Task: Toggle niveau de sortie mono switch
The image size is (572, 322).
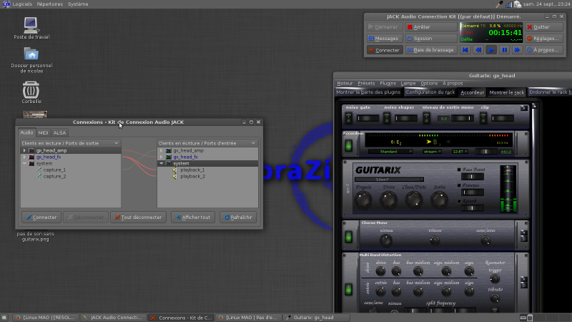Action: pyautogui.click(x=426, y=118)
